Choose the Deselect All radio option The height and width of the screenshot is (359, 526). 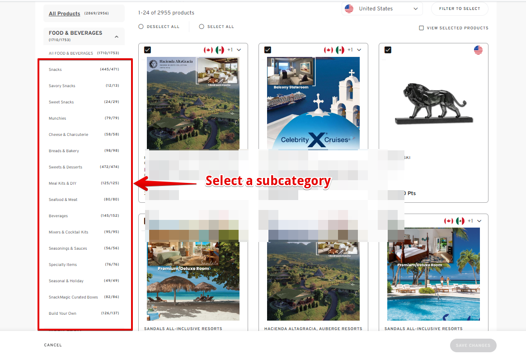(141, 27)
